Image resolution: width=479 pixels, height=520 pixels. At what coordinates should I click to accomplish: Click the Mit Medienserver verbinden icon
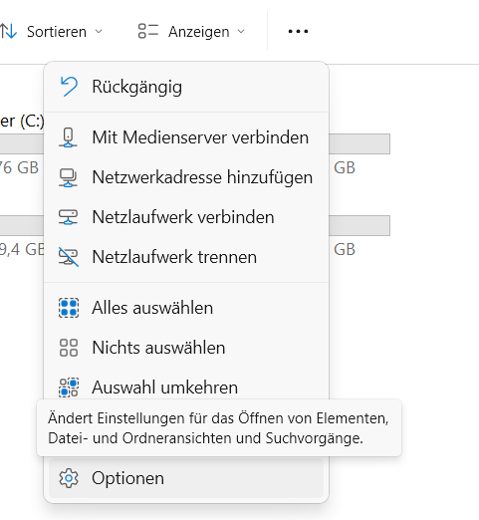coord(68,137)
